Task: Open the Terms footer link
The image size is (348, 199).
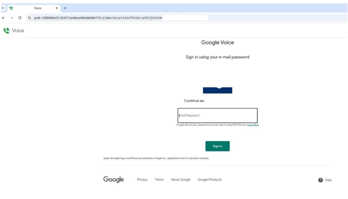Action: coord(159,180)
